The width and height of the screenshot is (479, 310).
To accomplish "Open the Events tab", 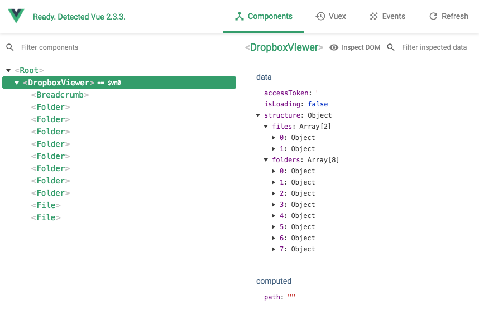I will [387, 16].
